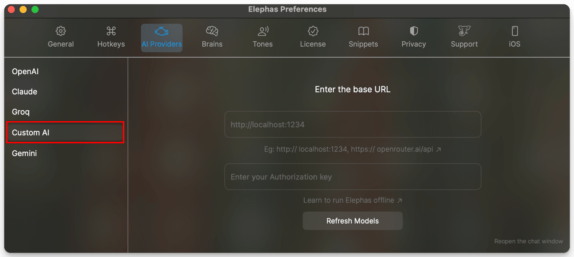Screen dimensions: 574x257
Task: Click the base URL input field
Action: (352, 125)
